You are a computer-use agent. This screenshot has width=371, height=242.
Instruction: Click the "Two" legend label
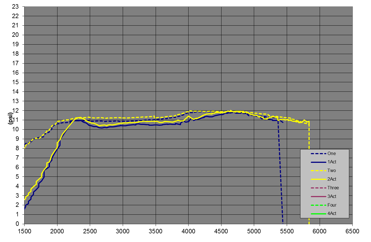(x=331, y=171)
